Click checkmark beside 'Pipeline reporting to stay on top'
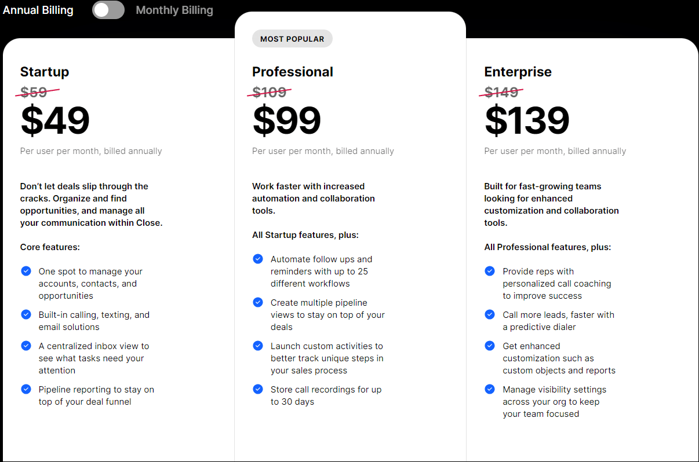 26,389
